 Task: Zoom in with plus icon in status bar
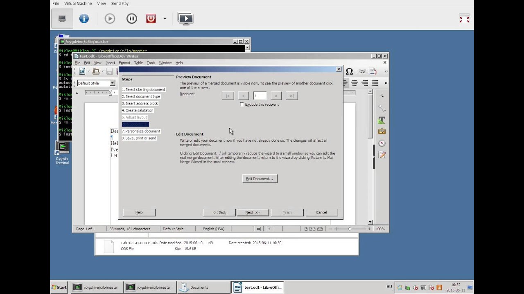click(x=369, y=229)
